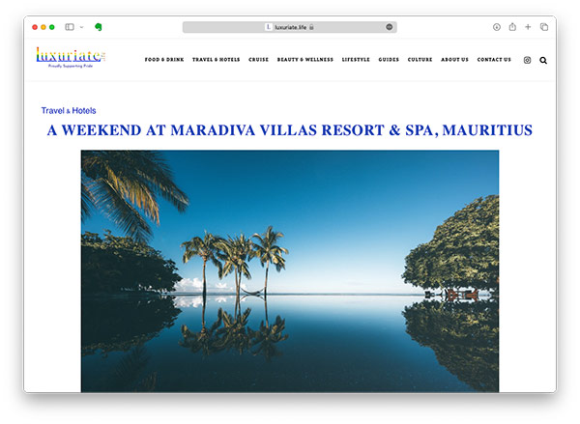
Task: Click the luxuriate.life address bar
Action: pos(290,27)
